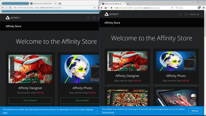Click the Chrome address bar URL
Image resolution: width=206 pixels, height=116 pixels.
pyautogui.click(x=49, y=8)
